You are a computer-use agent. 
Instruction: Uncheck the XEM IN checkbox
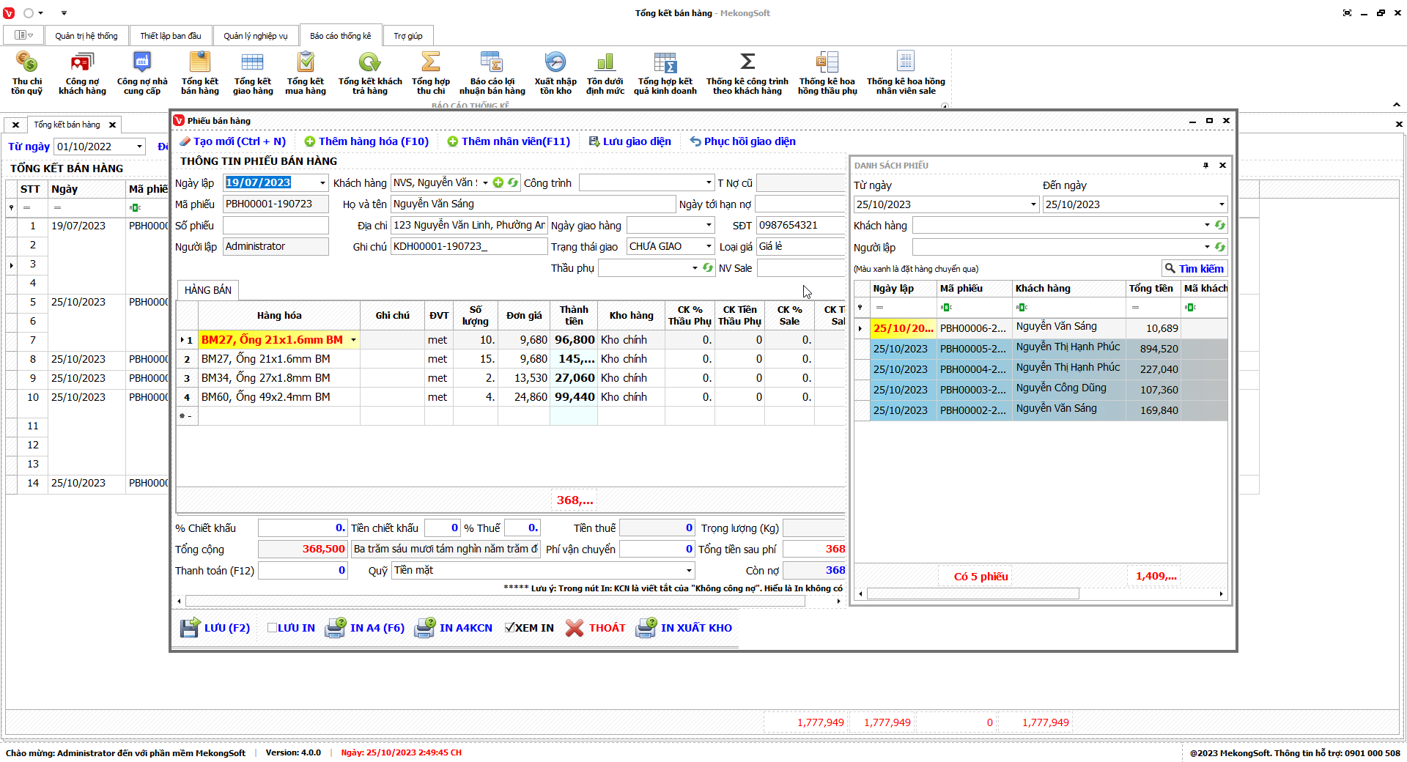509,628
